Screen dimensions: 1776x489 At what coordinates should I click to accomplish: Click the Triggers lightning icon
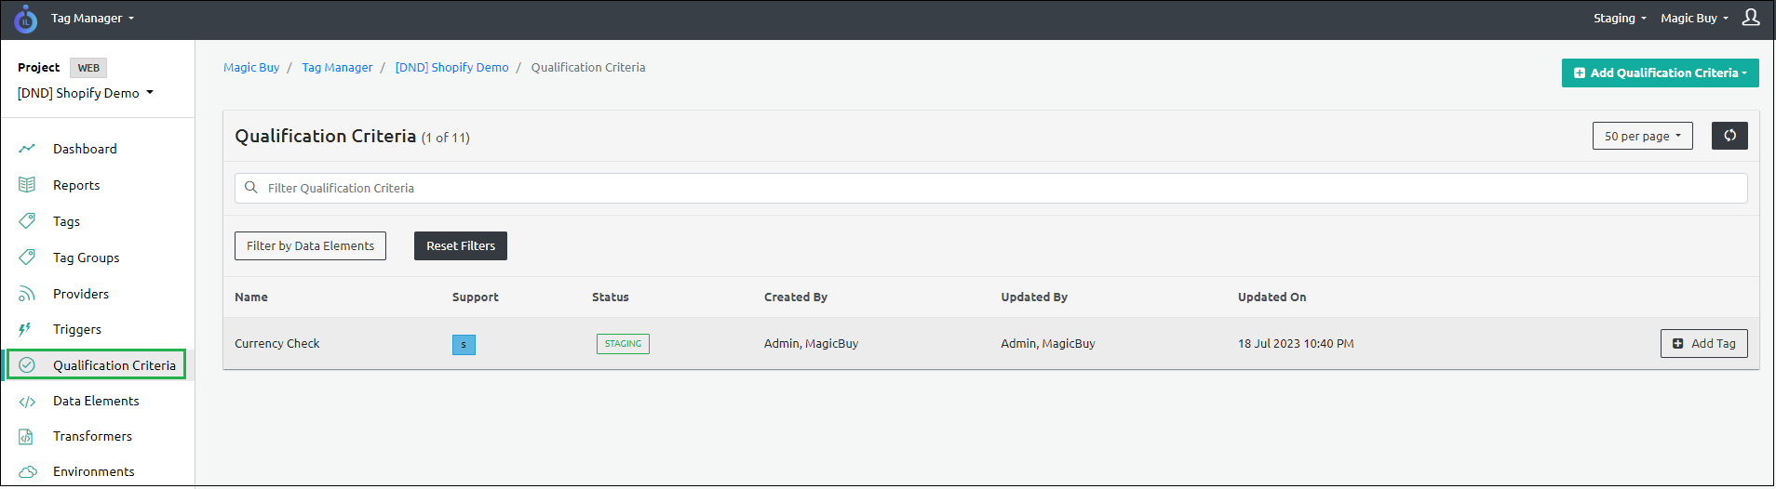25,329
